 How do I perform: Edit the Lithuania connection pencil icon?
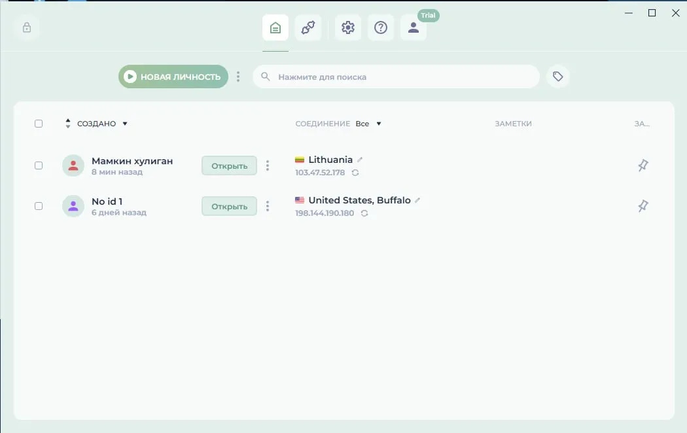[x=360, y=160]
